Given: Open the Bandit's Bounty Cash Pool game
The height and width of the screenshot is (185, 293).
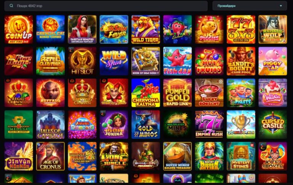Looking at the screenshot, I should (241, 61).
